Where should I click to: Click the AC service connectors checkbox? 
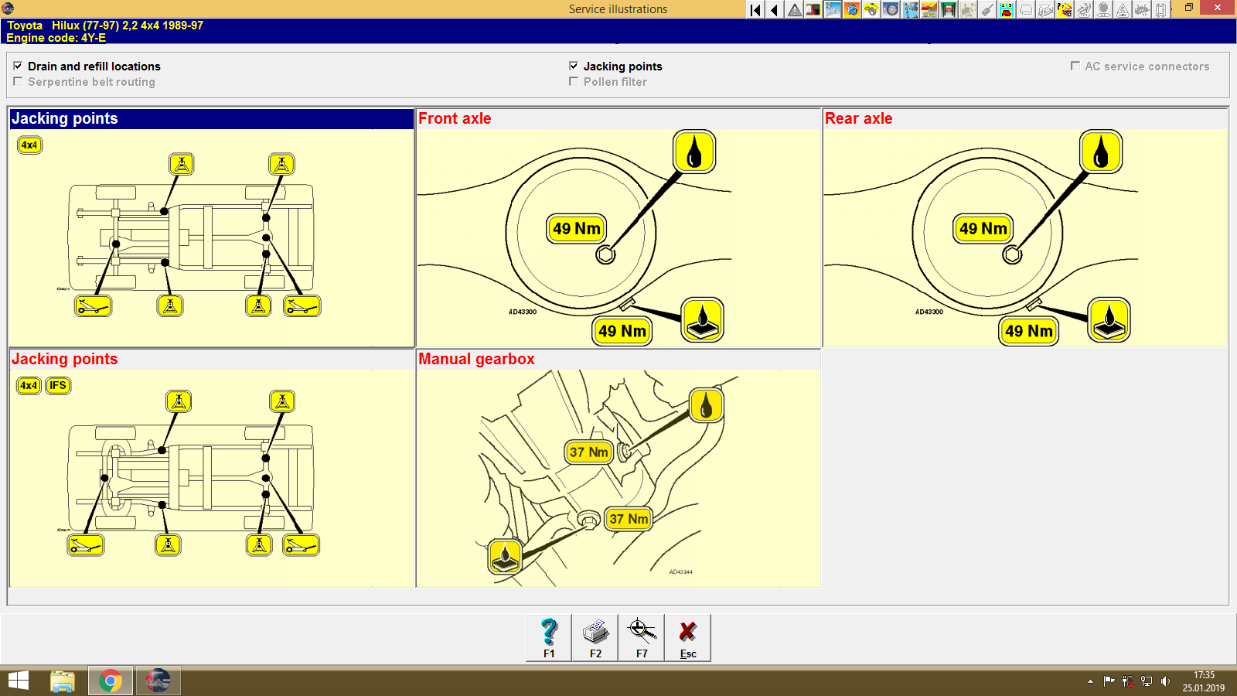tap(1075, 67)
